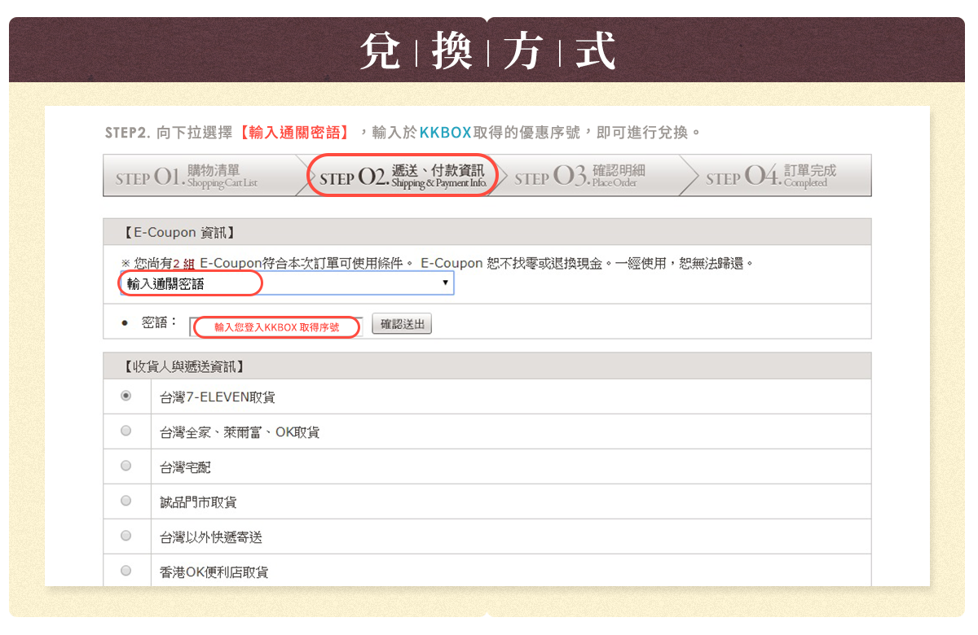Open the E-Coupon dropdown arrow
This screenshot has height=635, width=978.
[445, 282]
